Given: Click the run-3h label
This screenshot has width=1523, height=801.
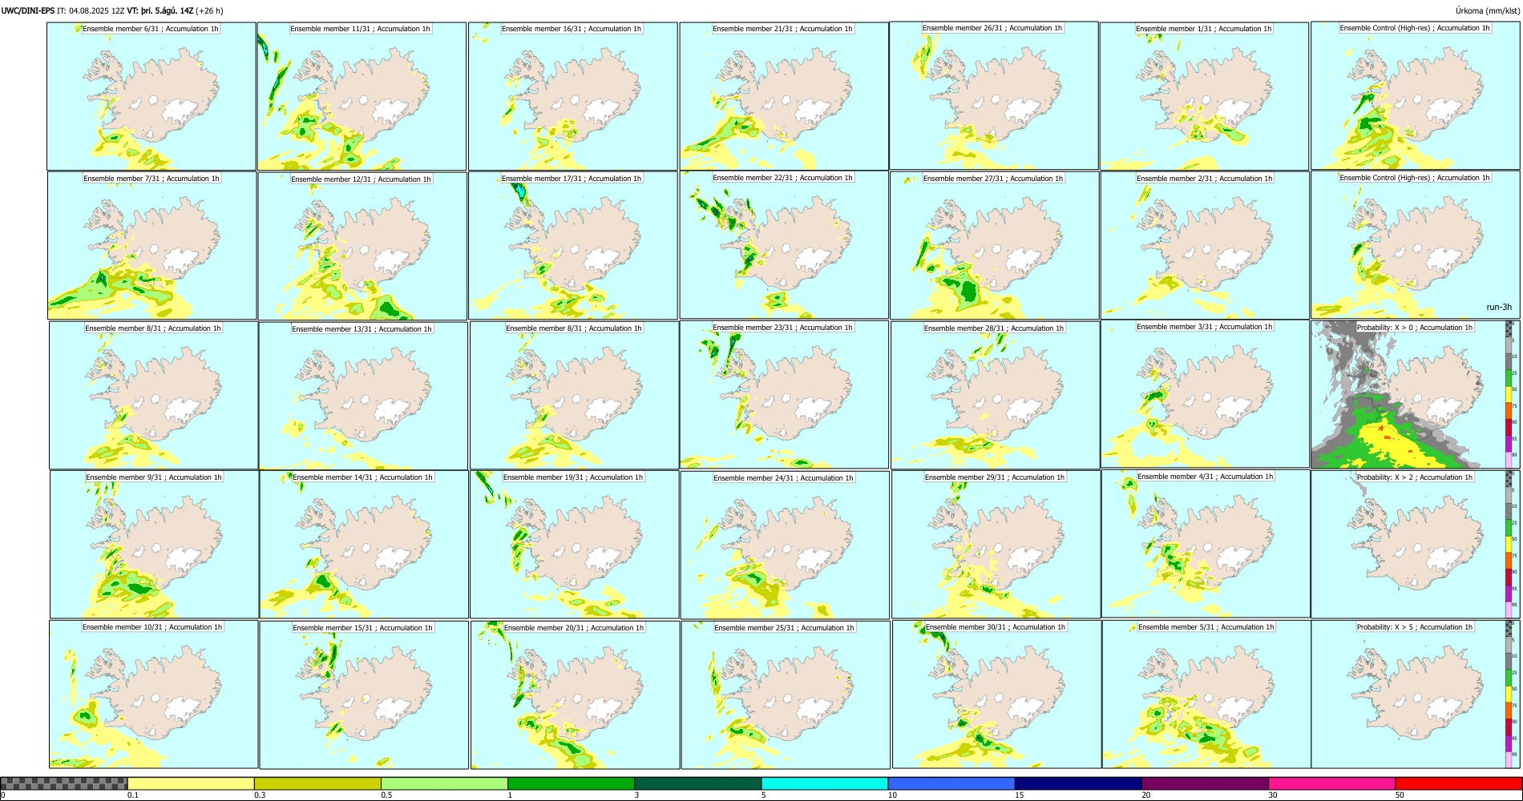Looking at the screenshot, I should 1498,308.
